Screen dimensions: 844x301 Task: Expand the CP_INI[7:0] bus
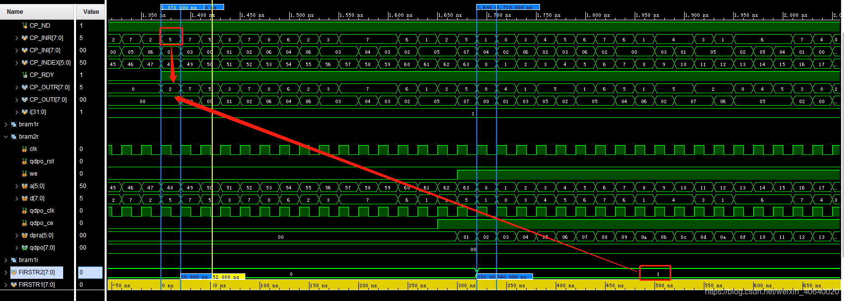pyautogui.click(x=17, y=50)
